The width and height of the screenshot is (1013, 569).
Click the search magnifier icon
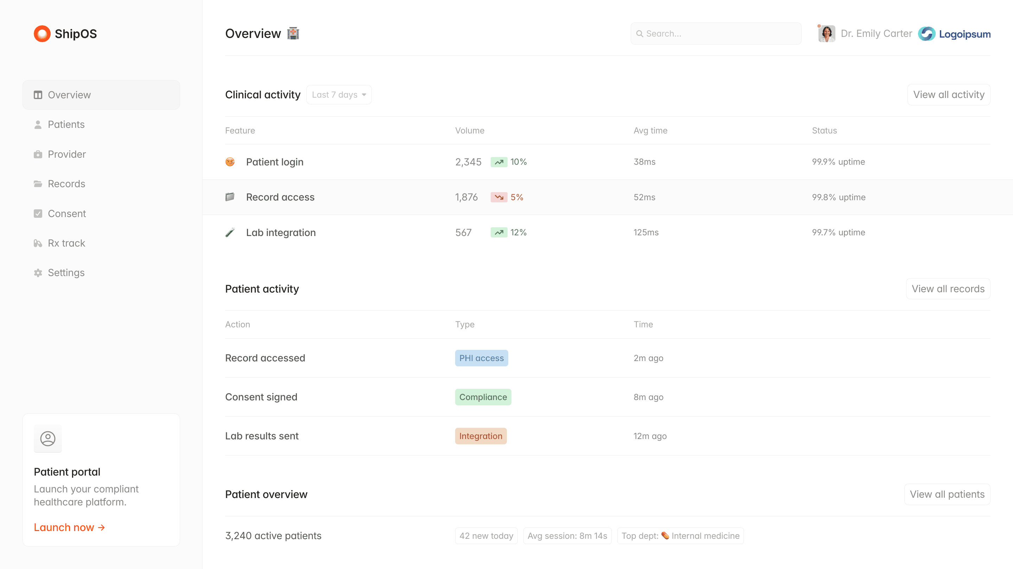(639, 33)
